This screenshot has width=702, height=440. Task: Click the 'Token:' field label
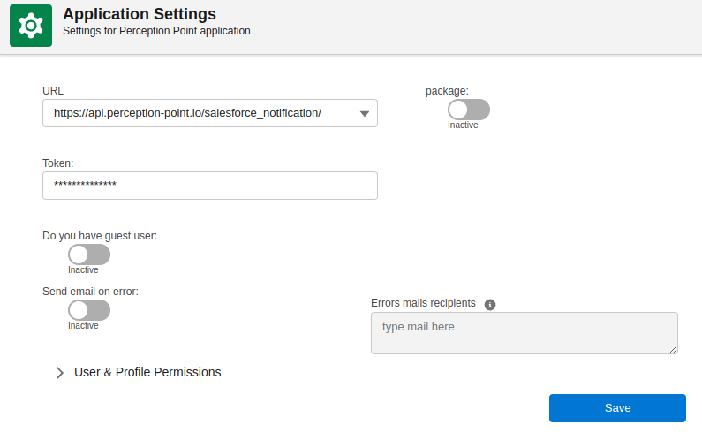(57, 163)
